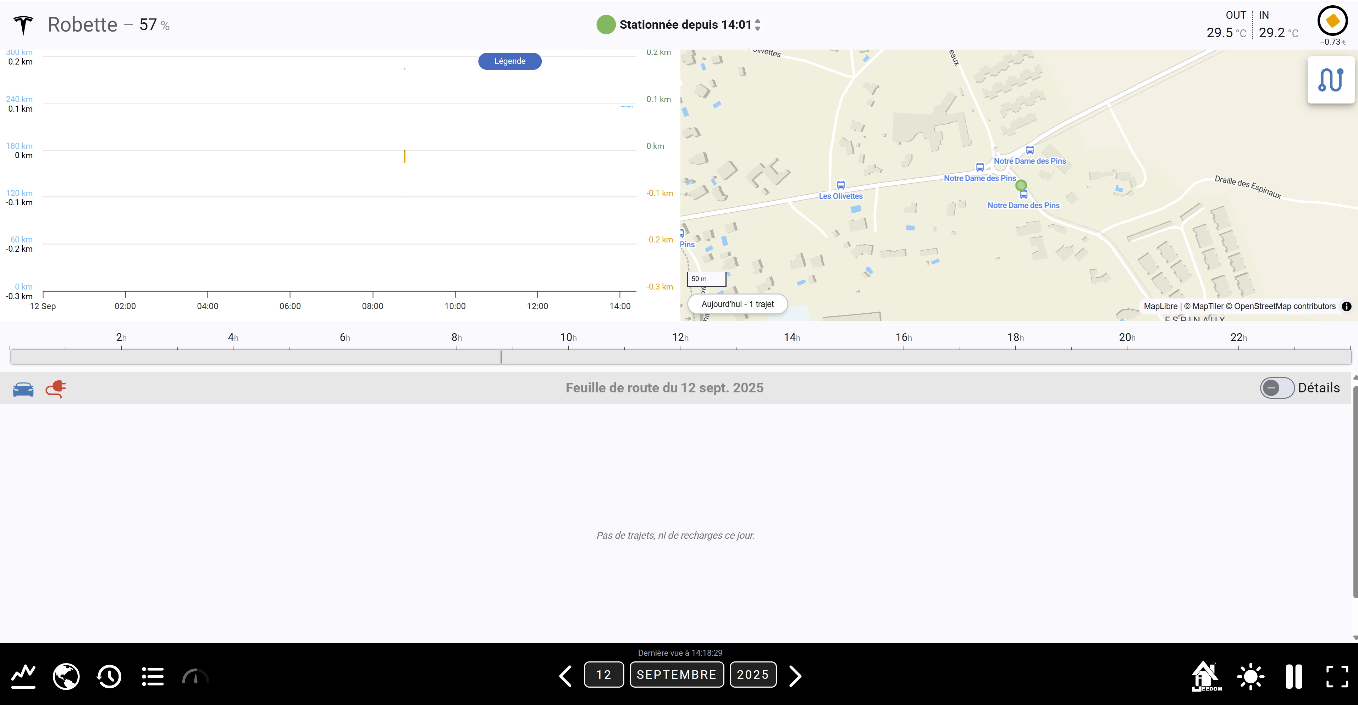Toggle the charging plug filter
This screenshot has width=1358, height=705.
click(56, 389)
